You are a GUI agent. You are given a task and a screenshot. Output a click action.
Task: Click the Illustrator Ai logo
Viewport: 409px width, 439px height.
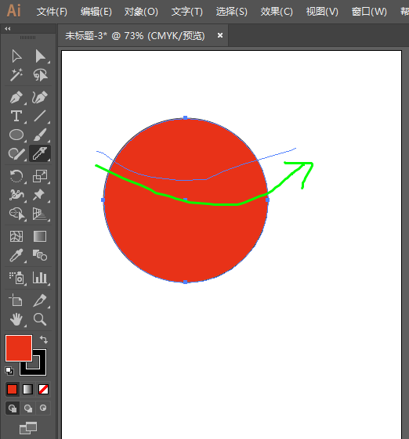click(x=14, y=11)
